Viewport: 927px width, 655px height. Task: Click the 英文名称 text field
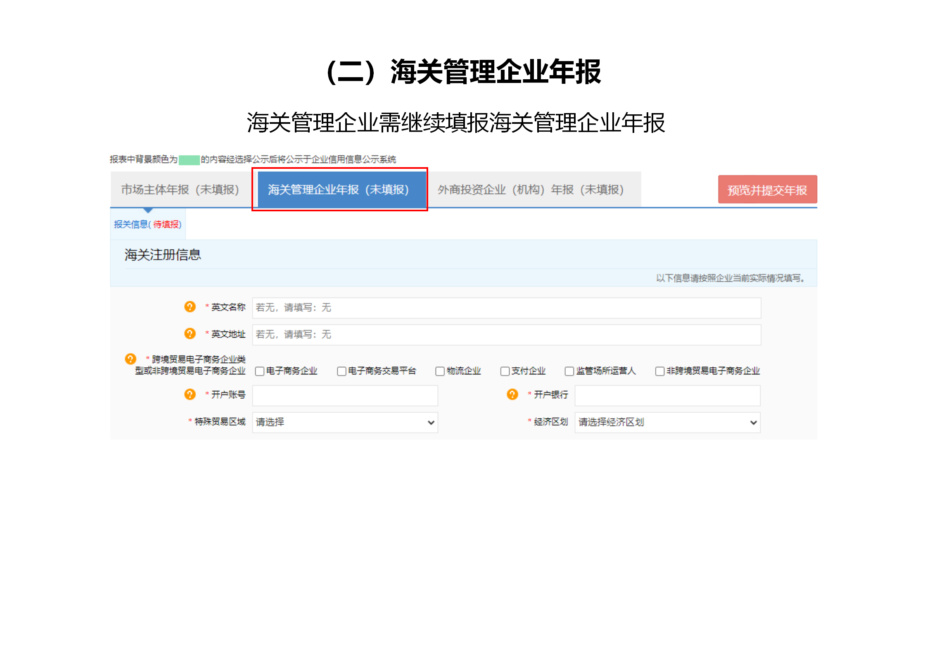click(x=506, y=307)
